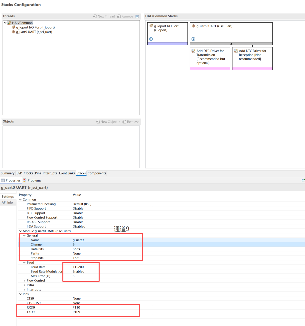Select g_ioport I/O Port in threads tree

[x=35, y=27]
